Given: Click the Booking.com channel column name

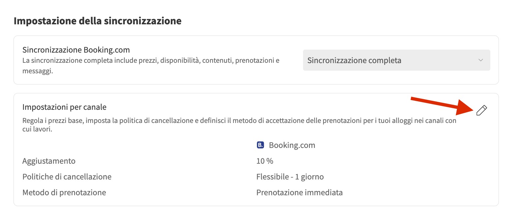Looking at the screenshot, I should [292, 145].
